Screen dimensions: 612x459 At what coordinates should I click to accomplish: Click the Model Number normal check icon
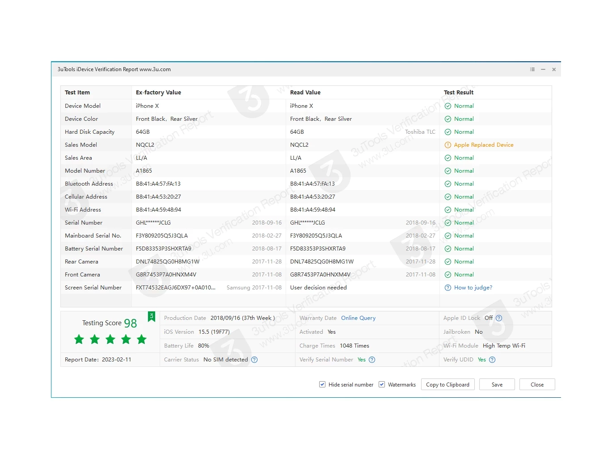448,171
